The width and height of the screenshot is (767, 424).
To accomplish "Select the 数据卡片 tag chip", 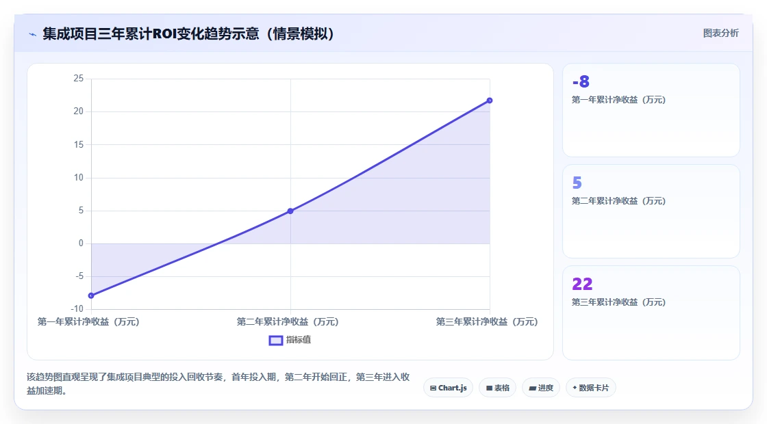I will [x=591, y=388].
